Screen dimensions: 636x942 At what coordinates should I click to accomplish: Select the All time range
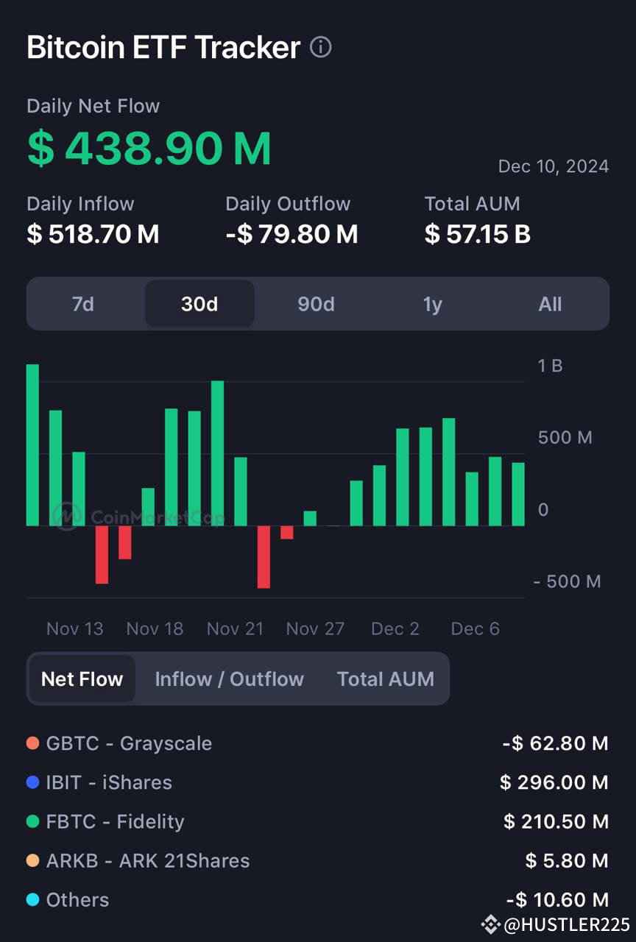550,303
